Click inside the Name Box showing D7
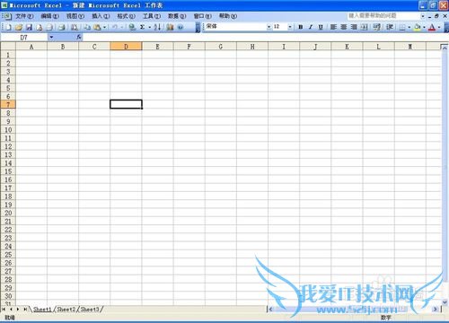The width and height of the screenshot is (449, 323). click(24, 37)
